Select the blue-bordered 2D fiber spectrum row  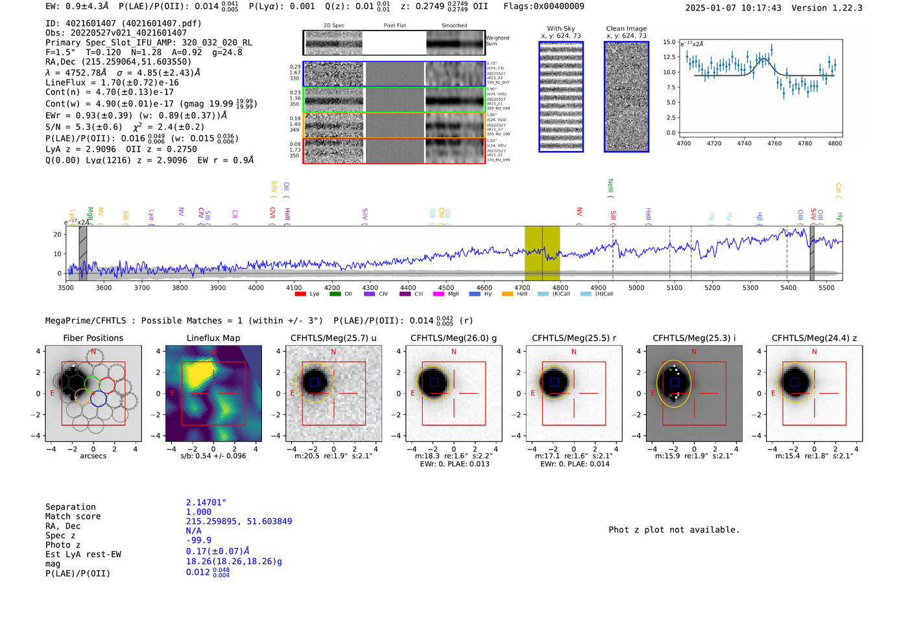click(x=394, y=74)
